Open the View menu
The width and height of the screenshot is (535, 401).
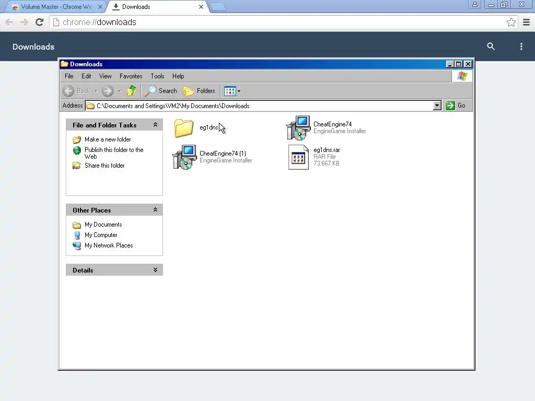click(105, 76)
